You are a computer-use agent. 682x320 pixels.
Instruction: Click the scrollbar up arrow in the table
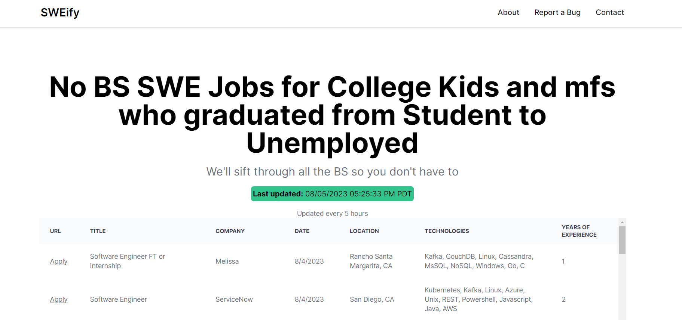[622, 222]
